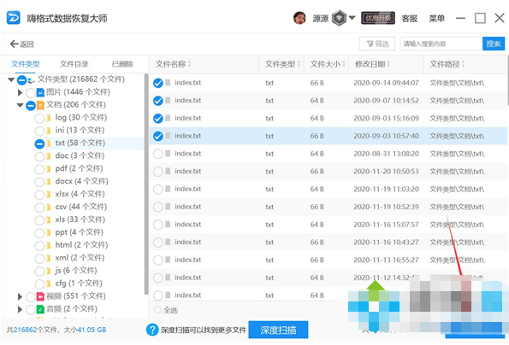Click the 优惠升级 upgrade button
The image size is (509, 345).
[x=378, y=18]
